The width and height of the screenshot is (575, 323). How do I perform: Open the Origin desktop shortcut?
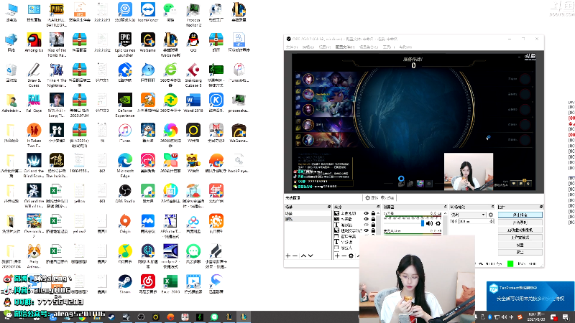pos(125,223)
